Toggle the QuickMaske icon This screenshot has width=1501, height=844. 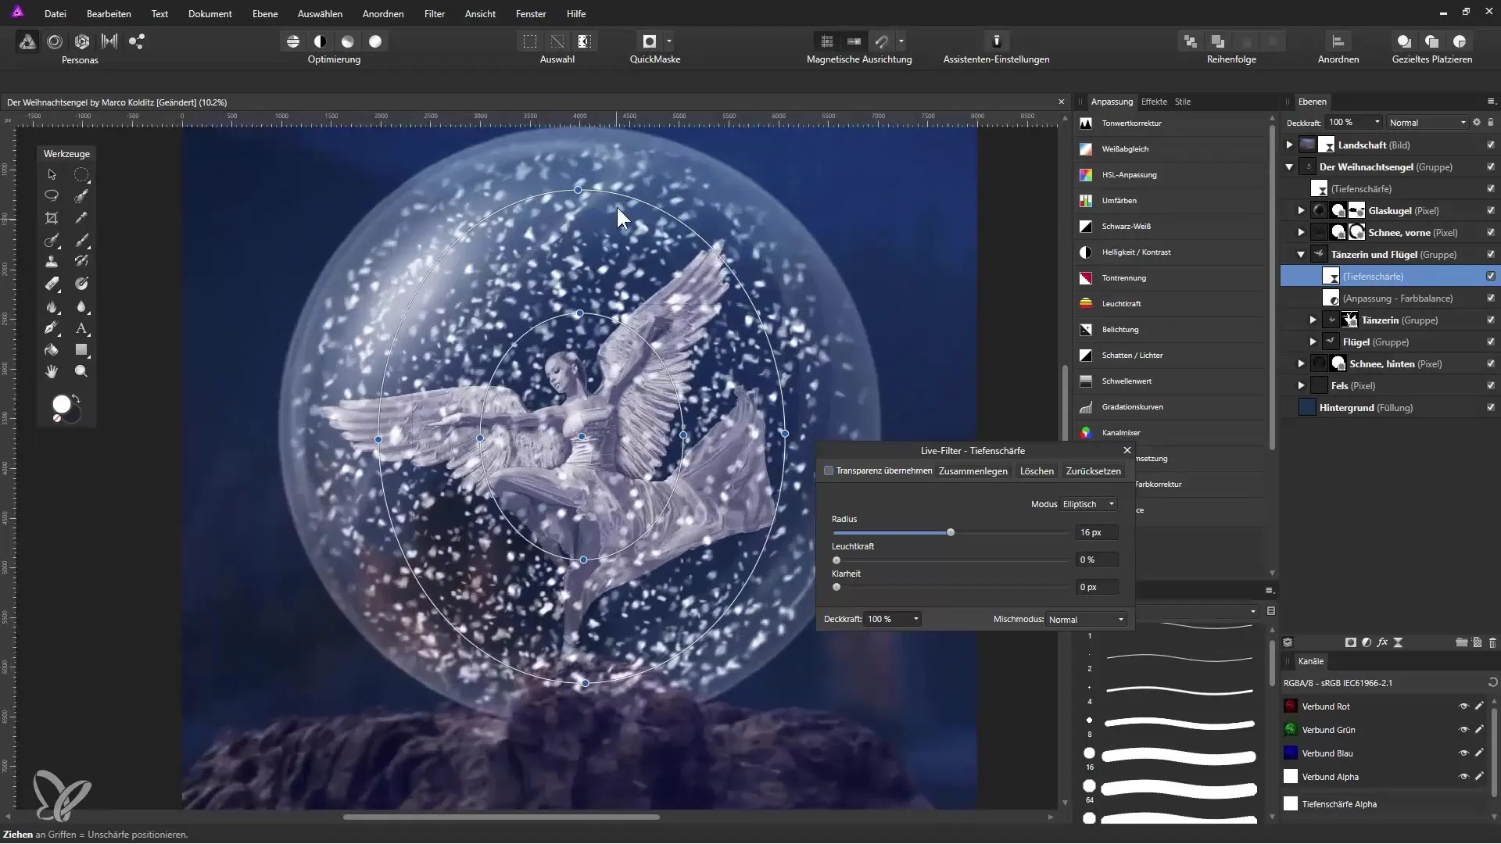[x=649, y=41]
